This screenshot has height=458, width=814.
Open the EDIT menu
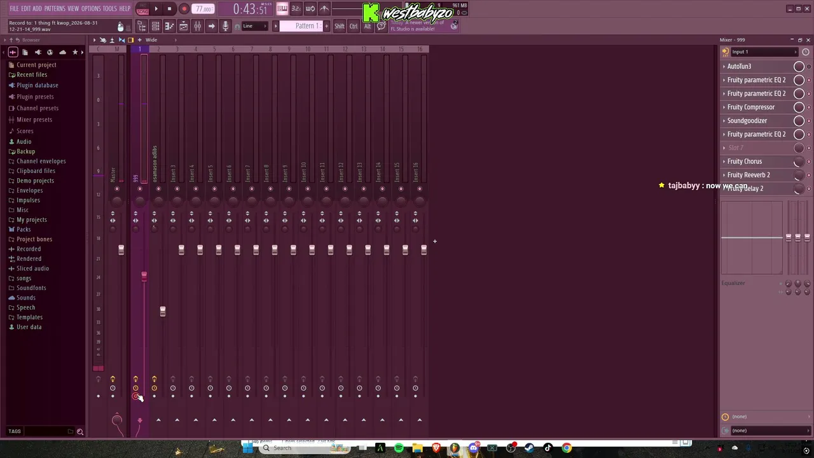point(26,9)
